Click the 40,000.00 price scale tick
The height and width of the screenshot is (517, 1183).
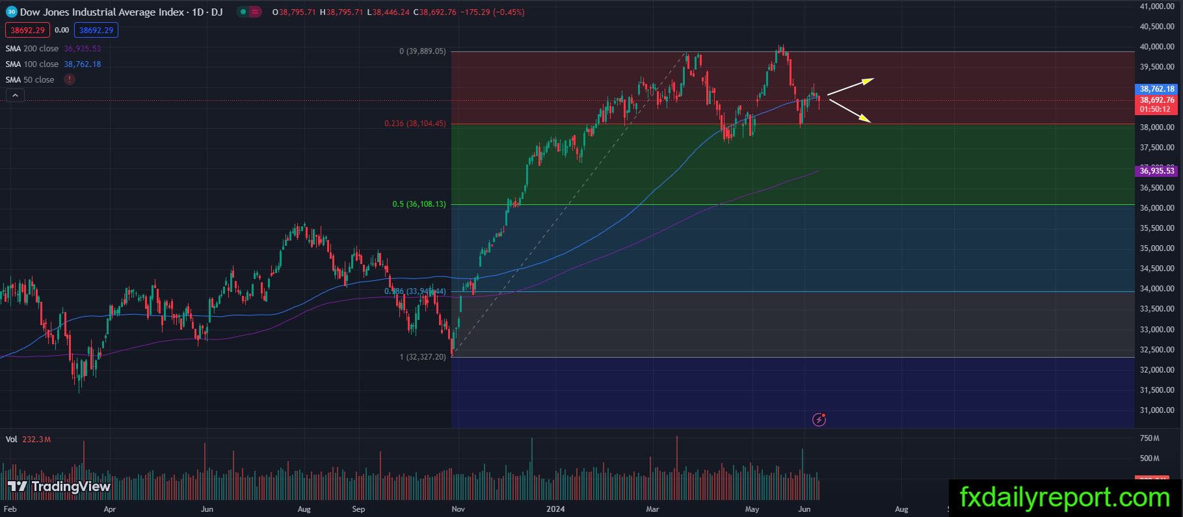pos(1157,47)
